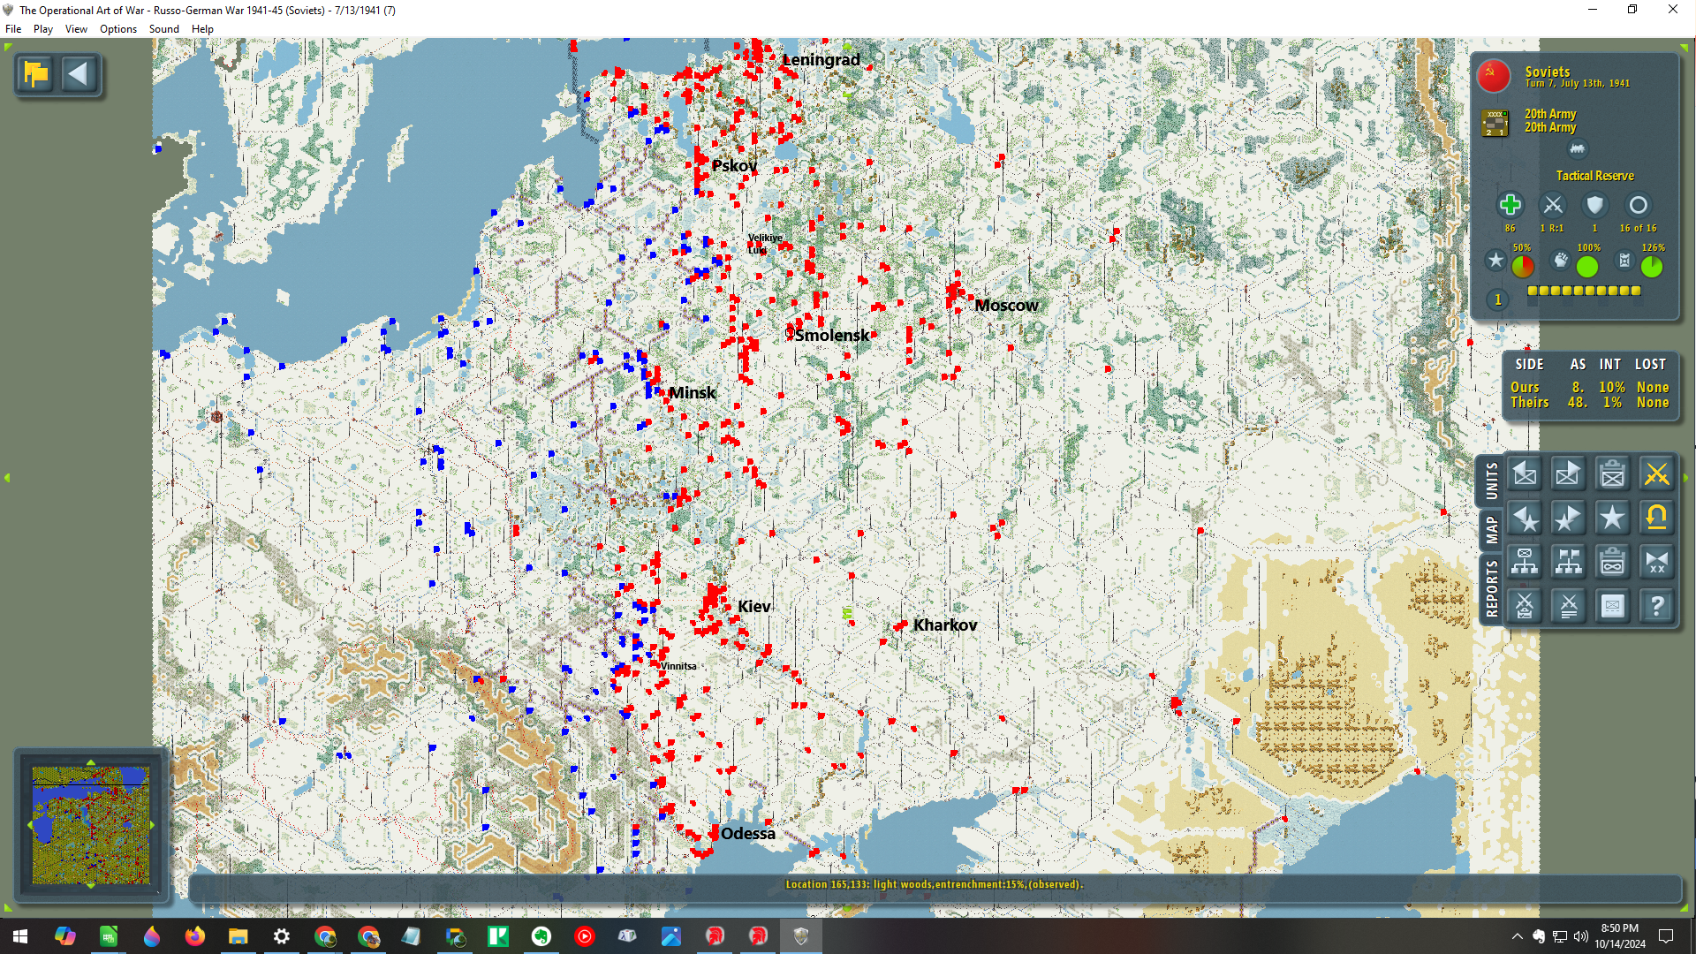Click the yellow flag button top-left
The height and width of the screenshot is (954, 1696).
click(36, 74)
